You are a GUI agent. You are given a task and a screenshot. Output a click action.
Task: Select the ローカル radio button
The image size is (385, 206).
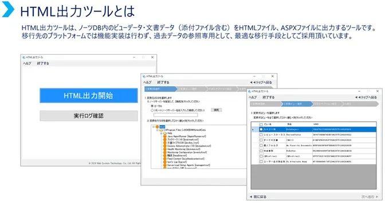pos(152,106)
